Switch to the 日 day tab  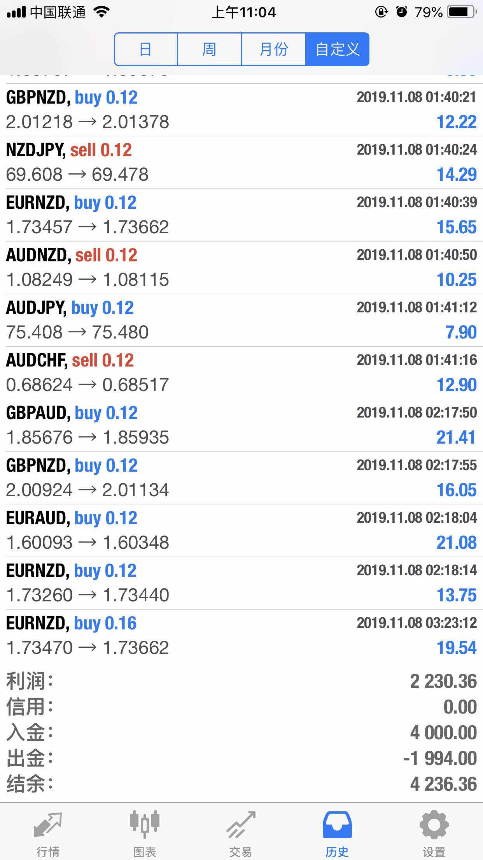pos(146,49)
